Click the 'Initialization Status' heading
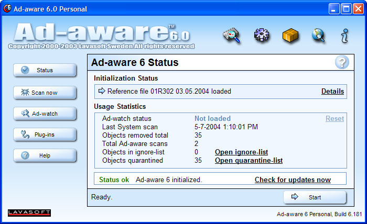Viewport: 367px width, 224px height. (x=126, y=79)
